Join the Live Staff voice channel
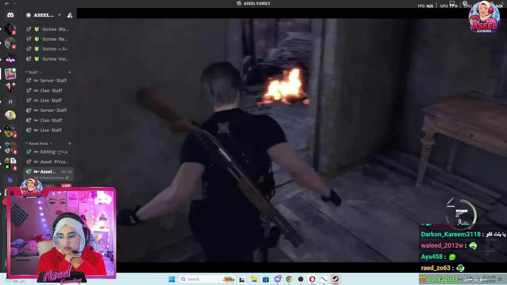 point(48,130)
